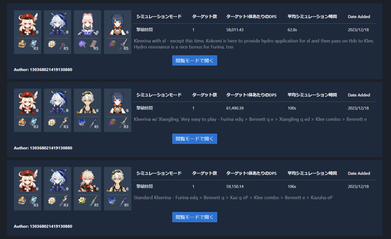Click Furina's artifact set icon, second team

(52, 122)
